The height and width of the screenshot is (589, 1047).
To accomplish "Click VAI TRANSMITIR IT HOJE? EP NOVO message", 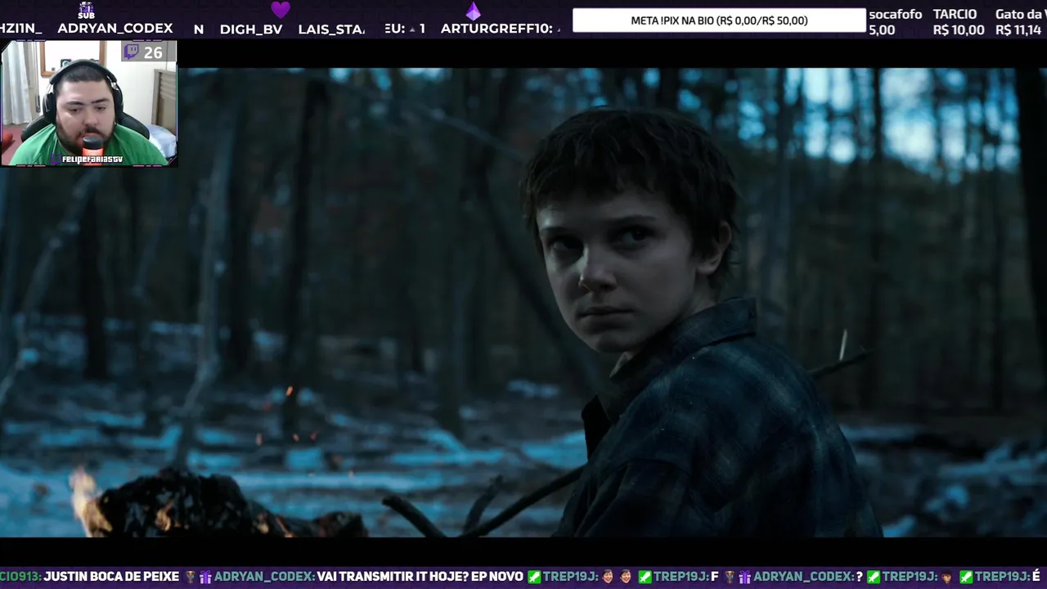I will tap(420, 577).
